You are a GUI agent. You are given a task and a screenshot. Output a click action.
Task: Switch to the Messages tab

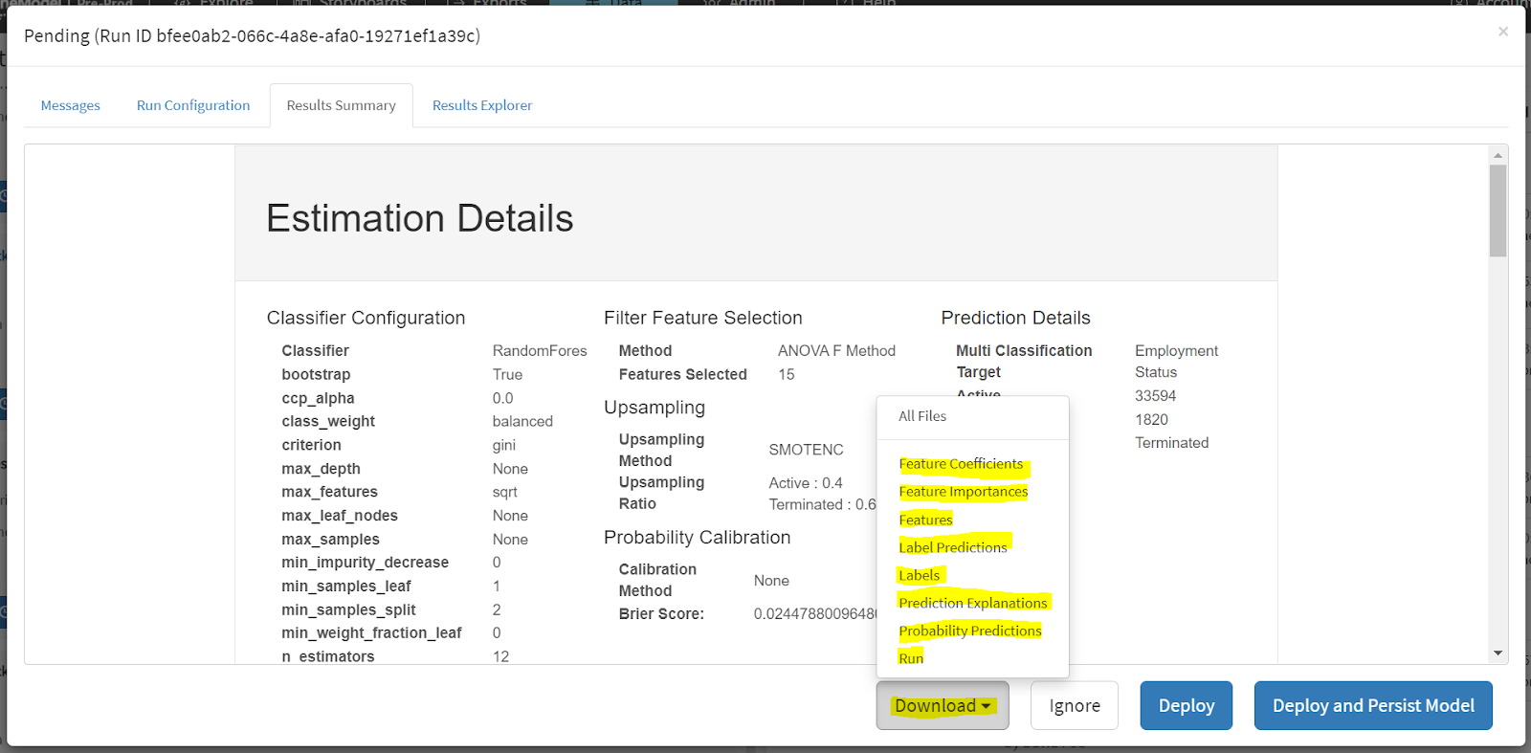pyautogui.click(x=70, y=105)
